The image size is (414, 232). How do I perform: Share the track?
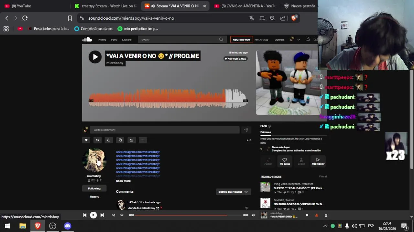click(109, 140)
